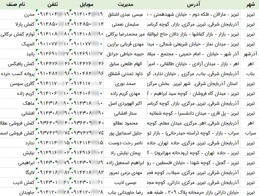This screenshot has width=259, height=196.
Task: Select address cell starting استان آذربایجان شرقی
Action: pyautogui.click(x=193, y=84)
